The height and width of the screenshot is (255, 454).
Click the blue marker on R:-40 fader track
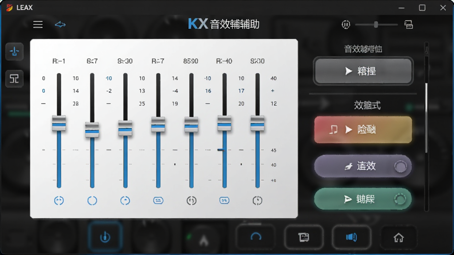tap(221, 150)
